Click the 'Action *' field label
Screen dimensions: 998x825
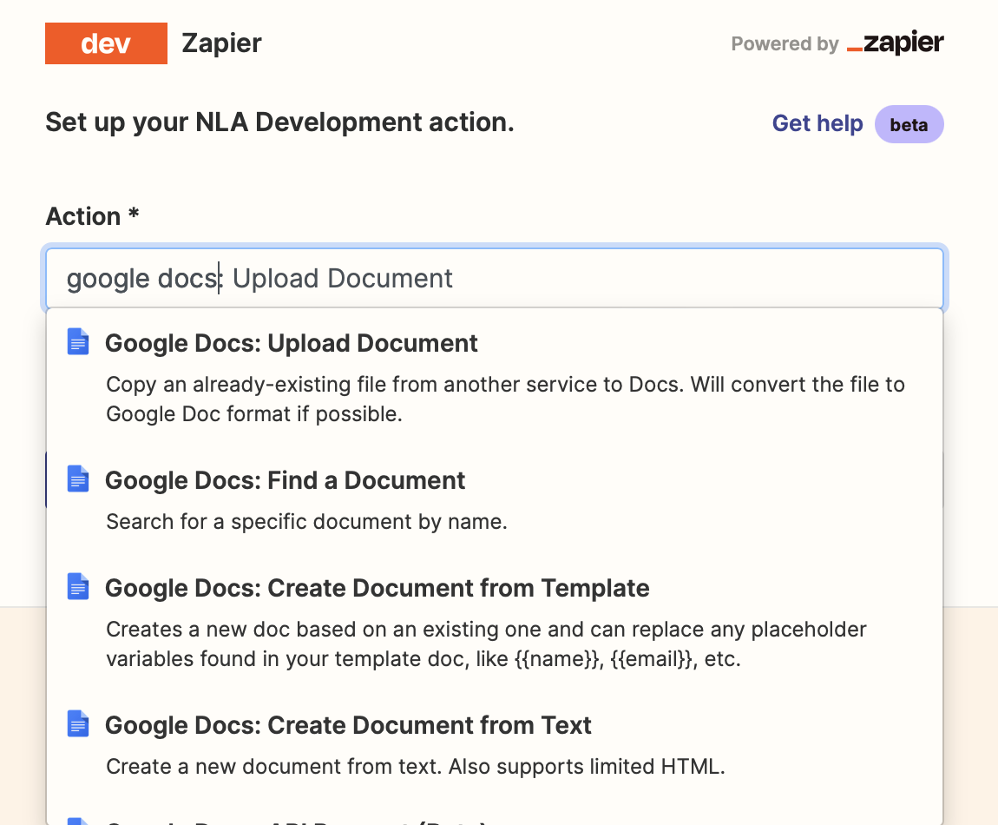coord(92,216)
